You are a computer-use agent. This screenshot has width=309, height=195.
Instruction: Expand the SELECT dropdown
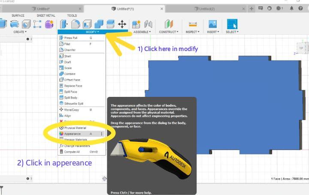(x=232, y=32)
